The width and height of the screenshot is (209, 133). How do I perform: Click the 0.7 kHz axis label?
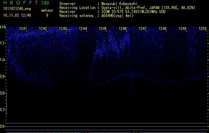tap(3, 110)
